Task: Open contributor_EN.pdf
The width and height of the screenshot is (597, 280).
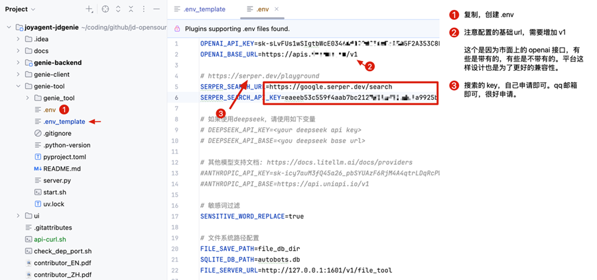Action: click(62, 263)
